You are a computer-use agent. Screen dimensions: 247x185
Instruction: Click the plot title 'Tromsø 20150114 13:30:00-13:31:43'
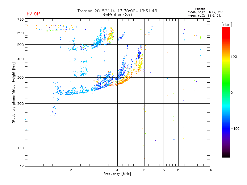[x=117, y=11]
